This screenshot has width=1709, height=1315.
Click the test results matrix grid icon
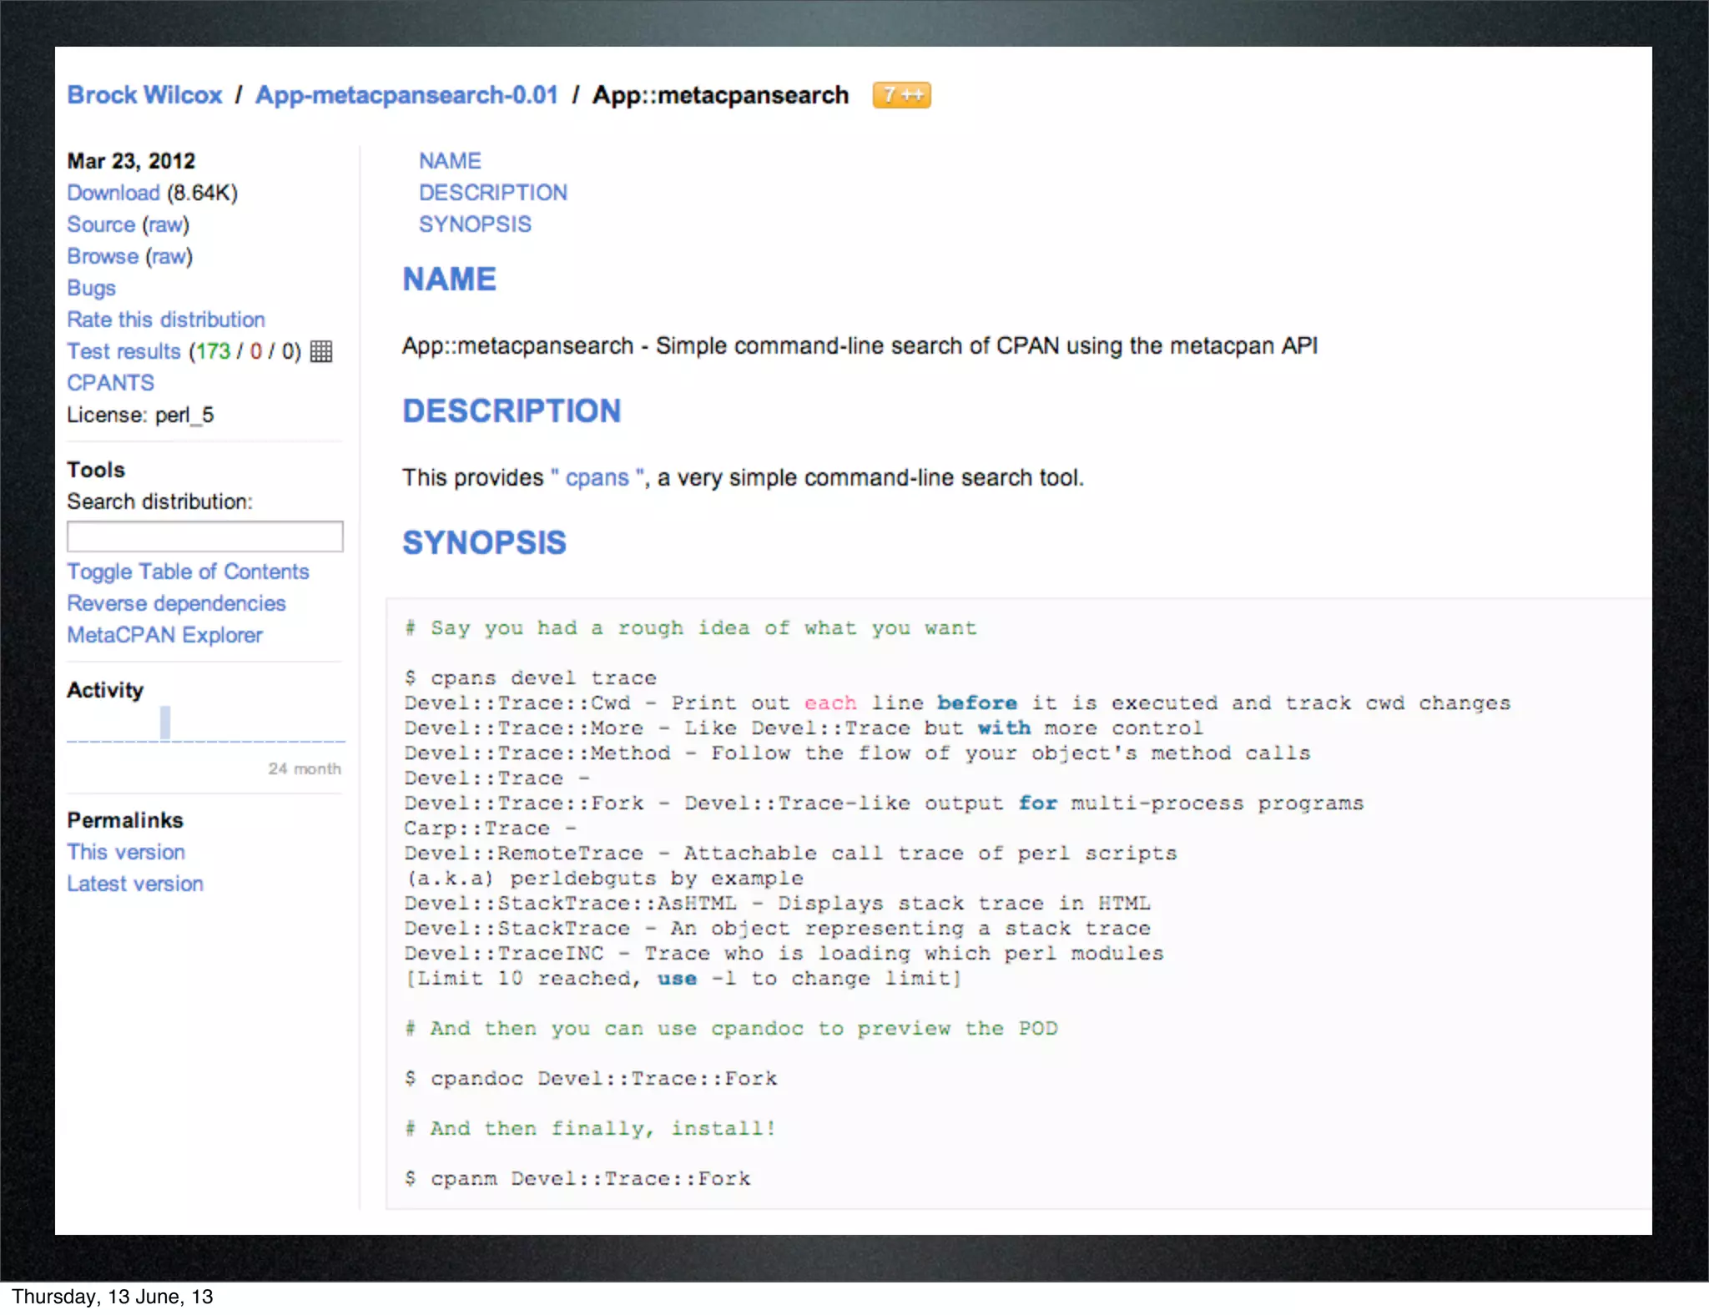(x=321, y=351)
